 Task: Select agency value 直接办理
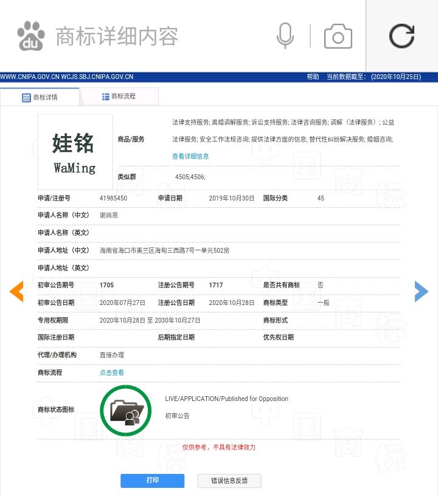pyautogui.click(x=112, y=355)
